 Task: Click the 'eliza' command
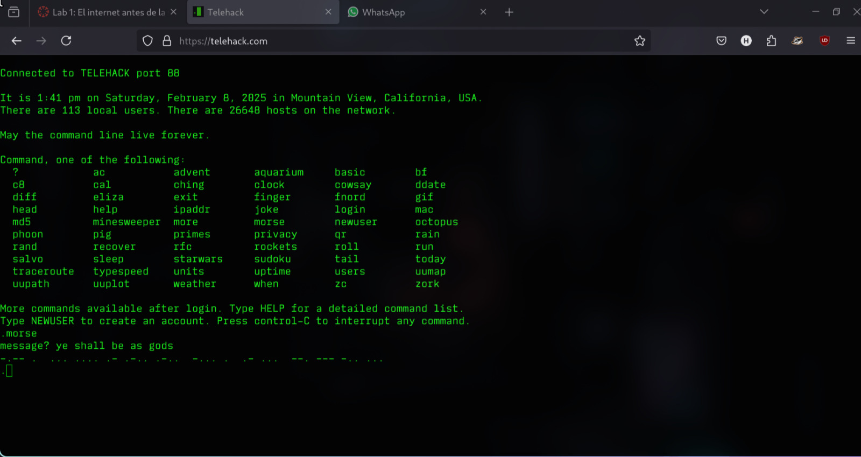coord(108,197)
